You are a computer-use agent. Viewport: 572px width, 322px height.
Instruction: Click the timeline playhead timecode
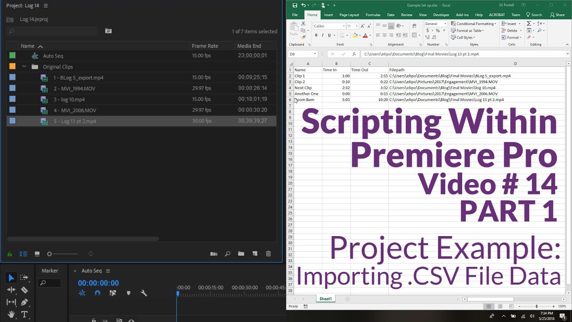pyautogui.click(x=98, y=283)
